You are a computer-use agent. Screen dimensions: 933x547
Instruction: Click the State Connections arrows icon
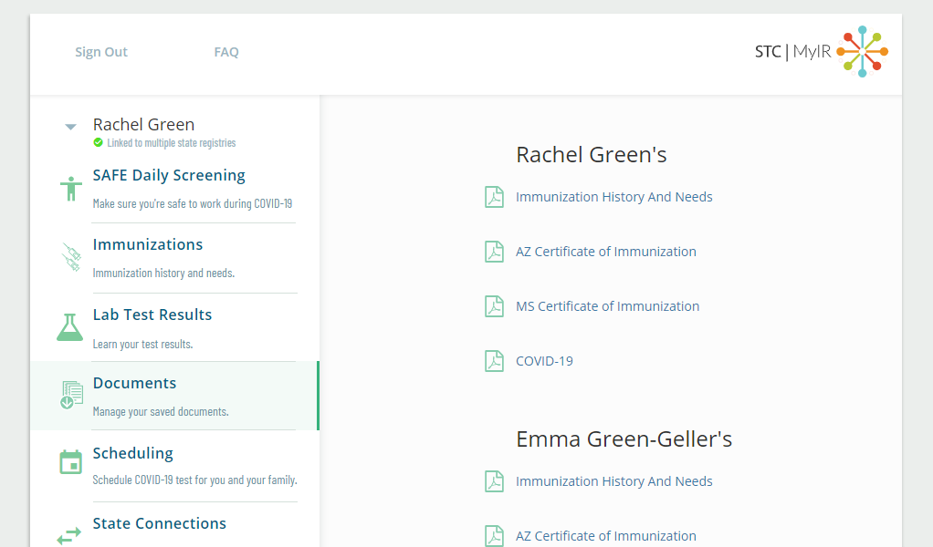coord(70,535)
